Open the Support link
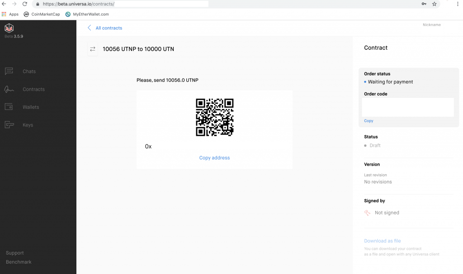The width and height of the screenshot is (463, 274). [14, 253]
